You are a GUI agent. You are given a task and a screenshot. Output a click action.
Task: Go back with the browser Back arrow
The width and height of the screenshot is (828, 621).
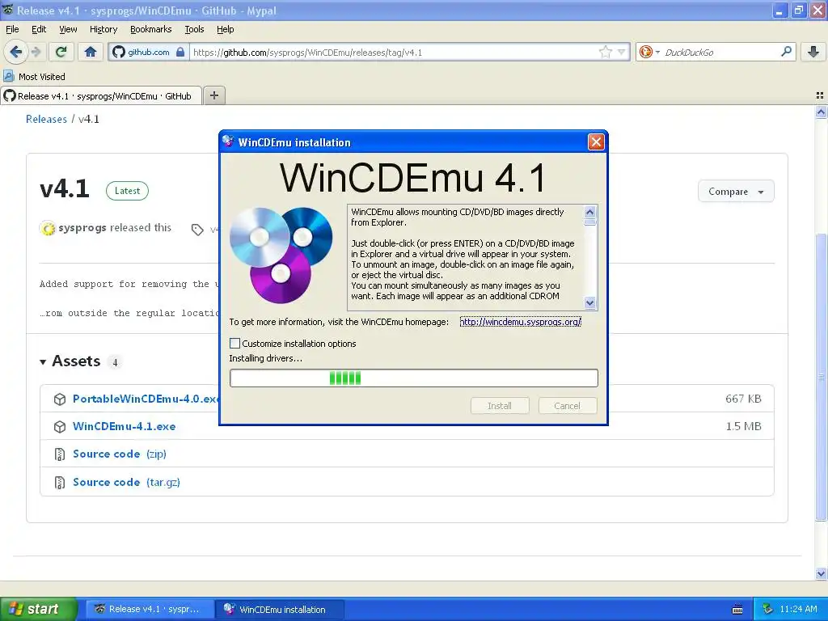(x=16, y=52)
